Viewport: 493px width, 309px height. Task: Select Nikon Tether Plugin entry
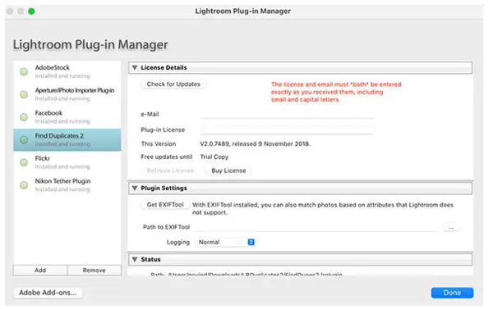click(x=67, y=185)
